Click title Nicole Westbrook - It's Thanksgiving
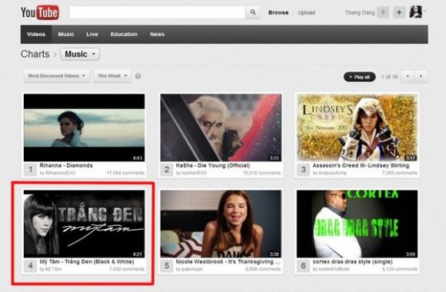The width and height of the screenshot is (446, 292). point(228,261)
